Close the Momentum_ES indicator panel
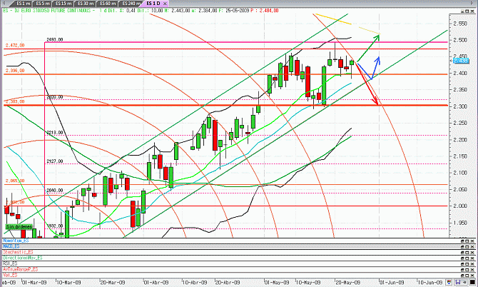This screenshot has width=478, height=287. coord(472,241)
